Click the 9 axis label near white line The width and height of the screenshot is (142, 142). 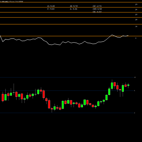pos(136,38)
